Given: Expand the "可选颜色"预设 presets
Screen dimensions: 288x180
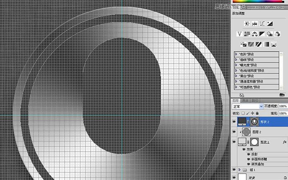Looking at the screenshot, I should coord(236,87).
